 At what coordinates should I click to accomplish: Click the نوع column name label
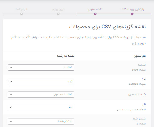coord(144,79)
